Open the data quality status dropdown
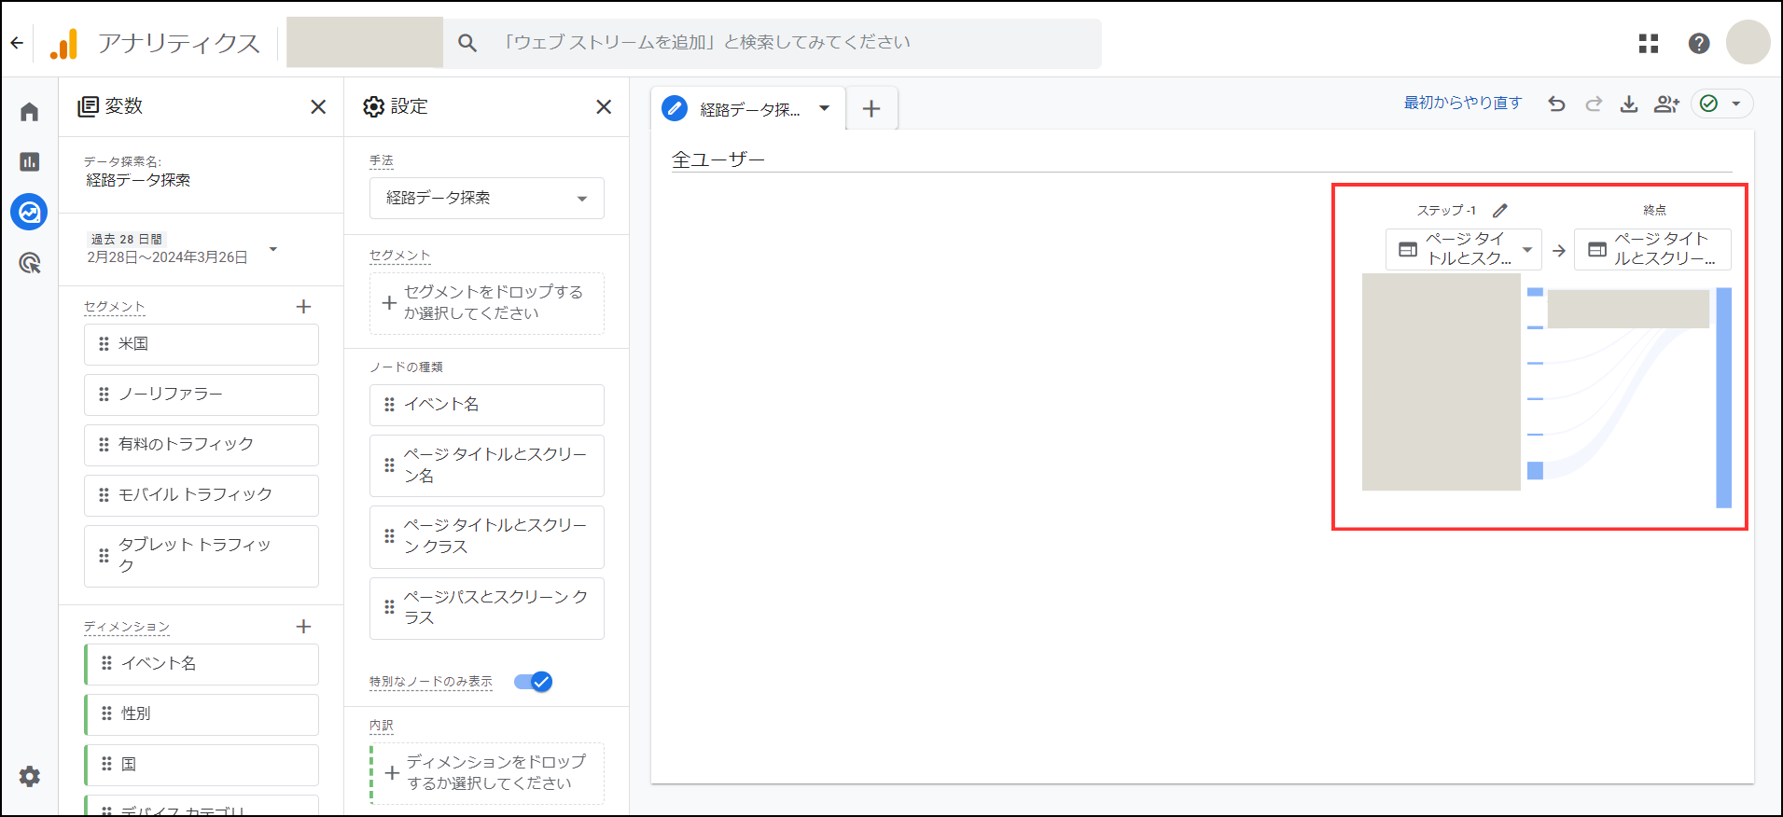 pyautogui.click(x=1722, y=104)
